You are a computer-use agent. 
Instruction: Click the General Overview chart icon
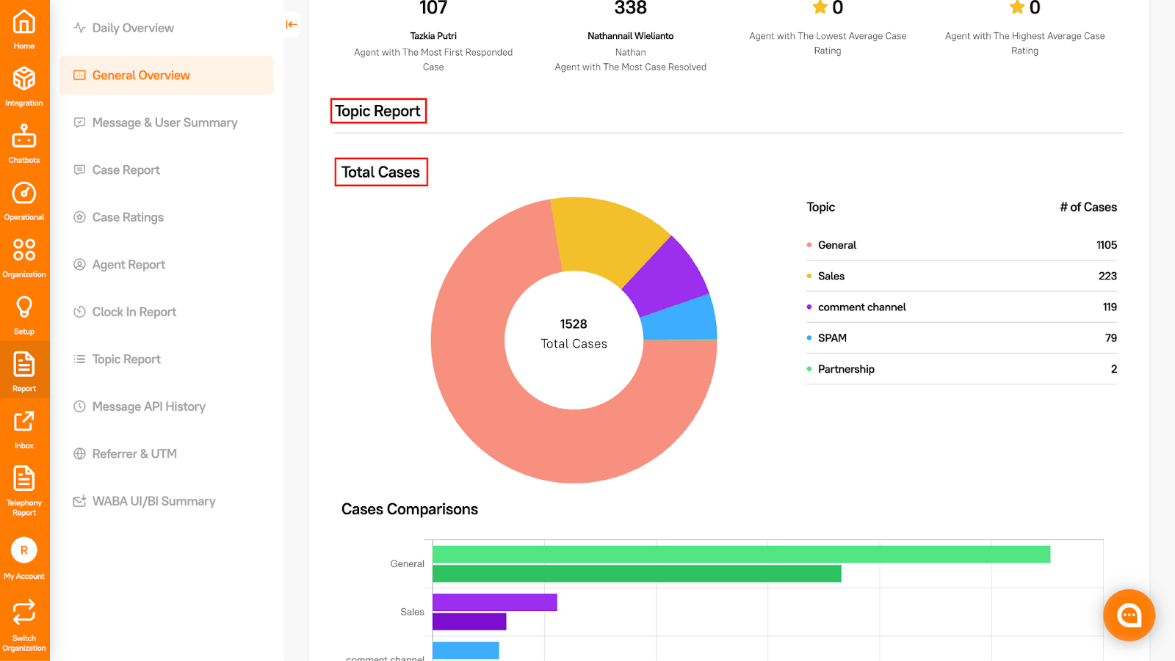79,75
